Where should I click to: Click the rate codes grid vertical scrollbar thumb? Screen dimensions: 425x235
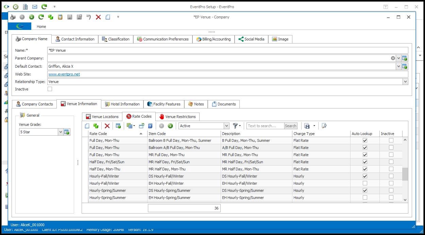point(405,174)
